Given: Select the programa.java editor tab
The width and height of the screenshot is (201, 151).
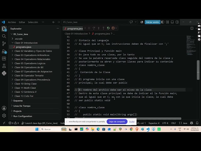Looking at the screenshot, I should pos(73,29).
